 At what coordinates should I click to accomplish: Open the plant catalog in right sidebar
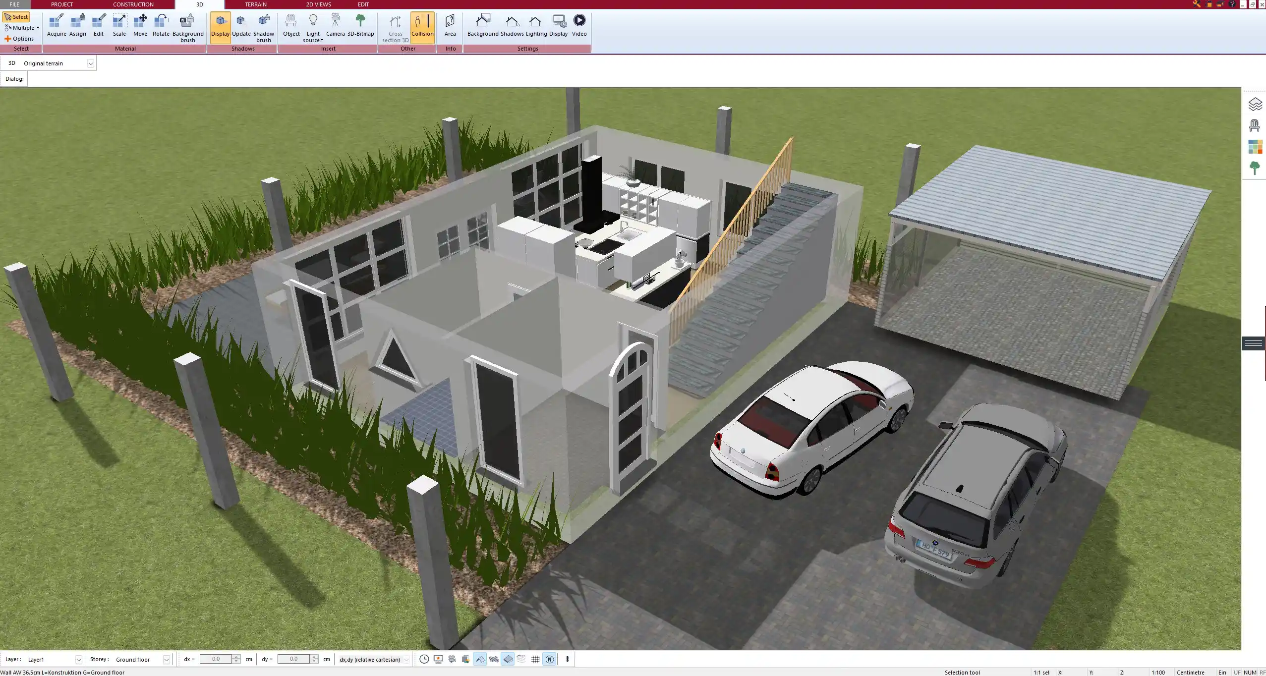[1255, 168]
